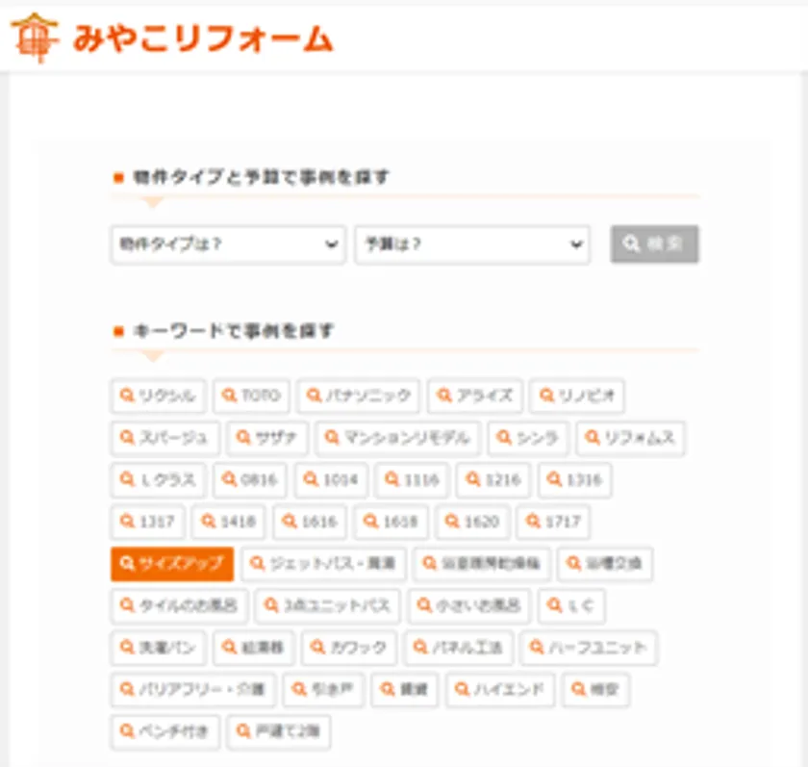Choose the パナソニック keyword tag
The width and height of the screenshot is (808, 767).
[358, 396]
